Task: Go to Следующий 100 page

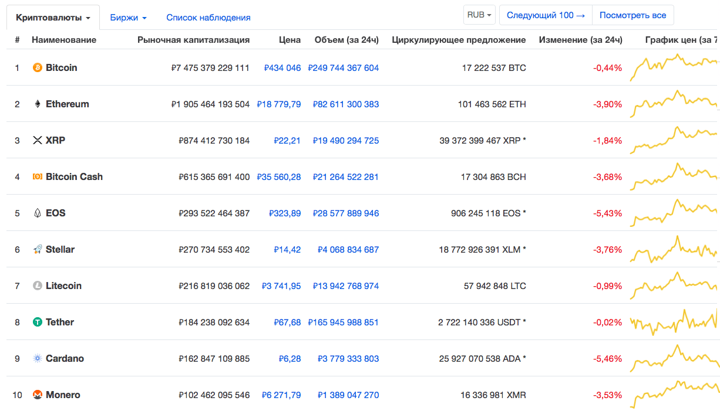Action: tap(546, 15)
